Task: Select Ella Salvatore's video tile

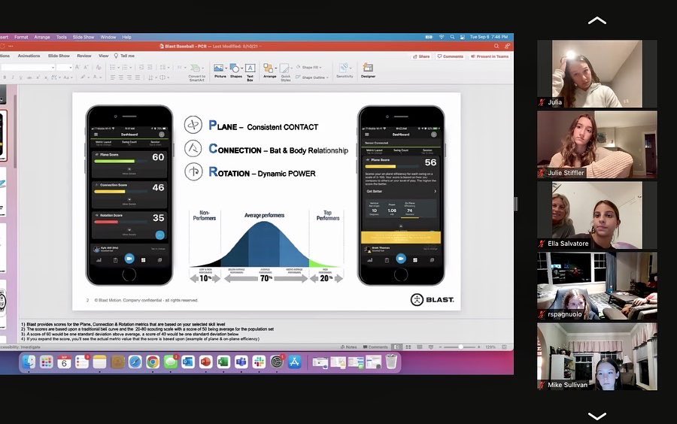Action: pyautogui.click(x=597, y=215)
